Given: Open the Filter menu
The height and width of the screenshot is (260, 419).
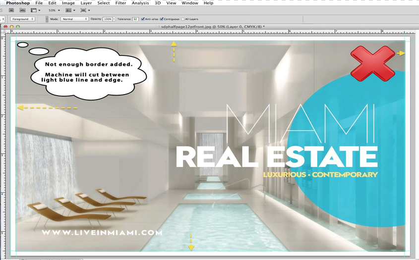Looking at the screenshot, I should click(120, 3).
